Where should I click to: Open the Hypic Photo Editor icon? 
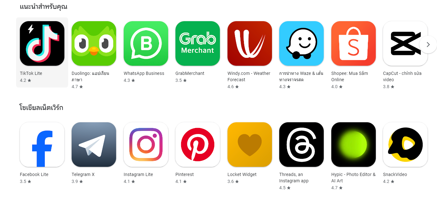click(x=353, y=144)
